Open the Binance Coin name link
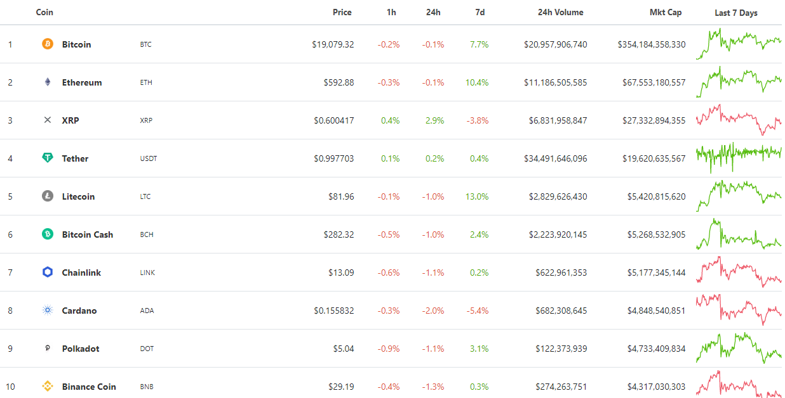The height and width of the screenshot is (398, 785). pos(89,387)
